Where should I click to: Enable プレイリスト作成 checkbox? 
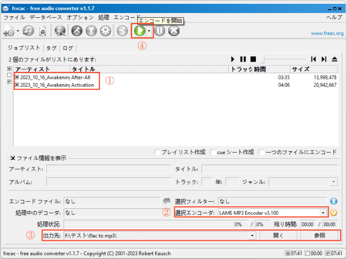click(x=157, y=152)
